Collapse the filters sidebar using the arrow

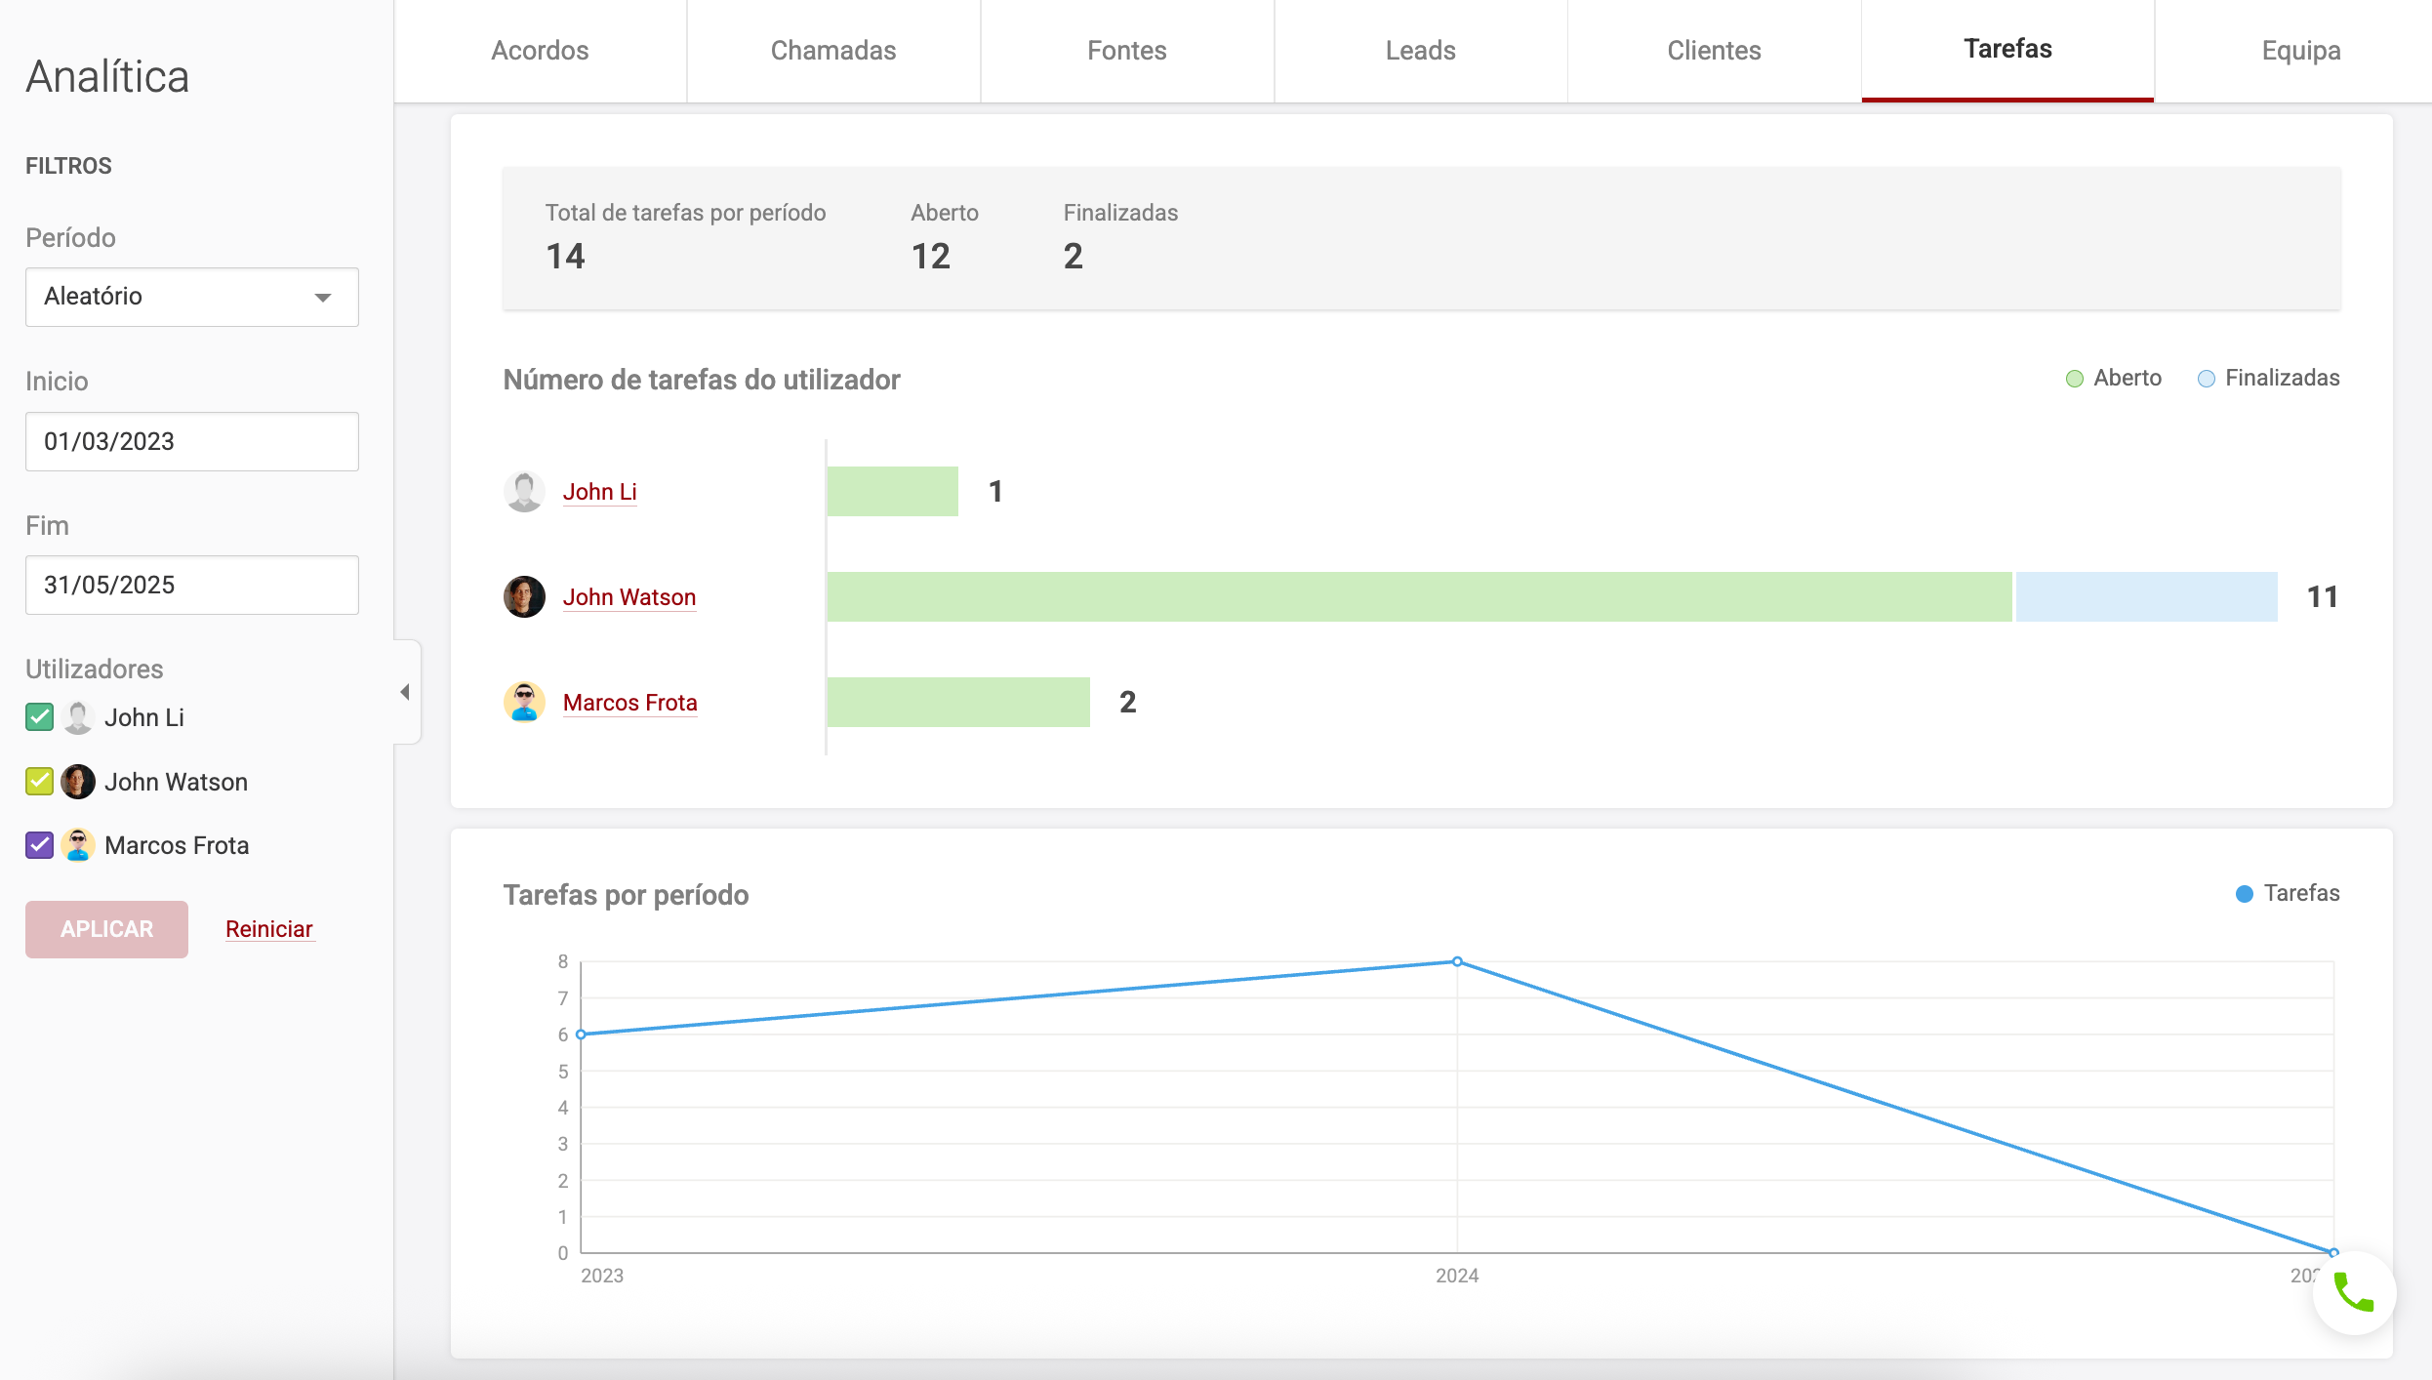[405, 692]
